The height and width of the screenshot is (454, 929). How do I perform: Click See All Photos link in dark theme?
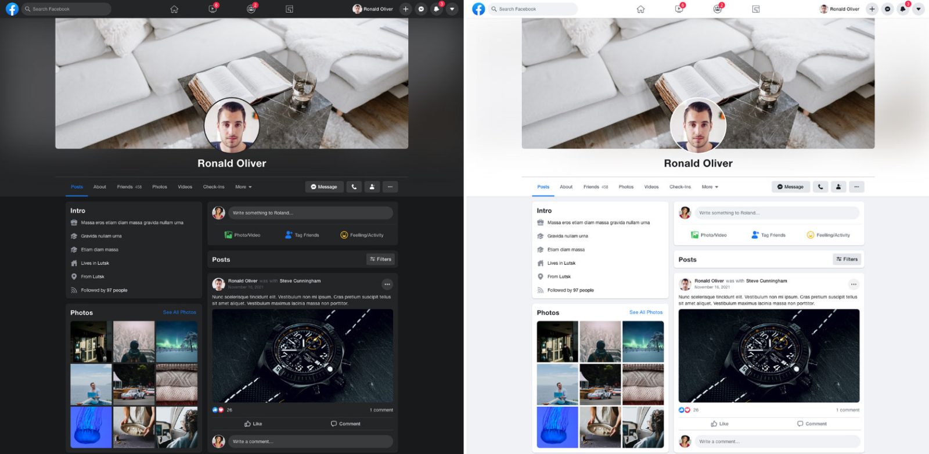tap(179, 312)
